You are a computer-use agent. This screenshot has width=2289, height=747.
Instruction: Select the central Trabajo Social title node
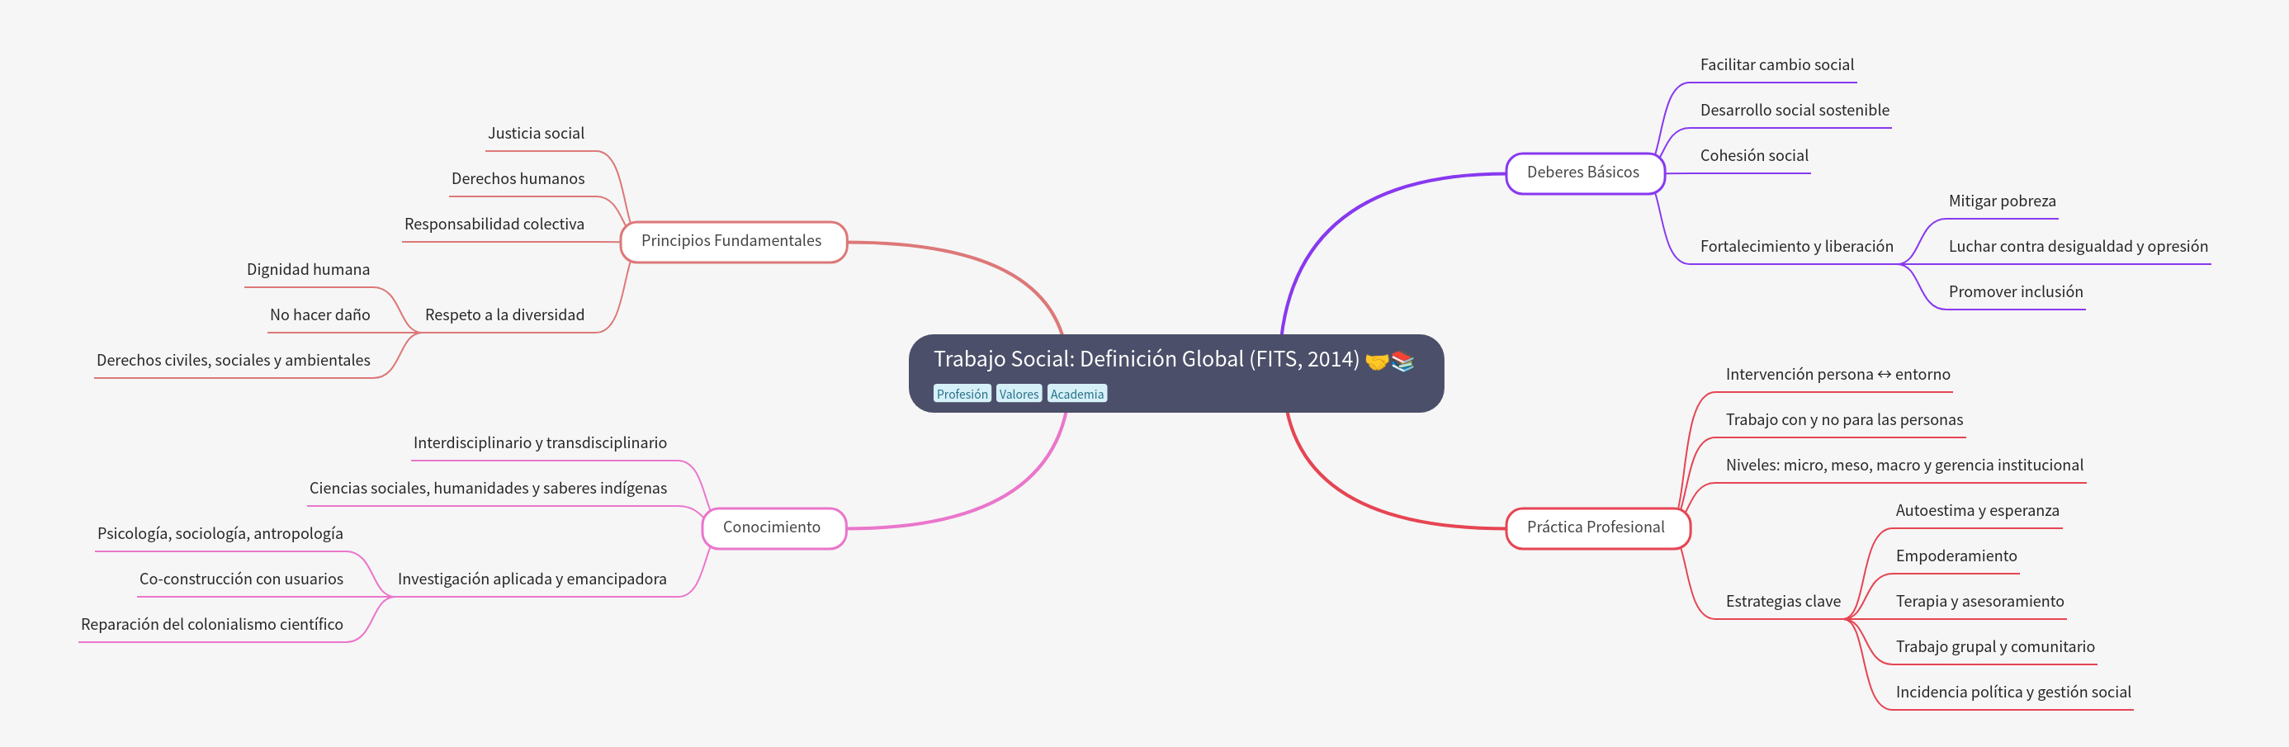pos(1146,360)
